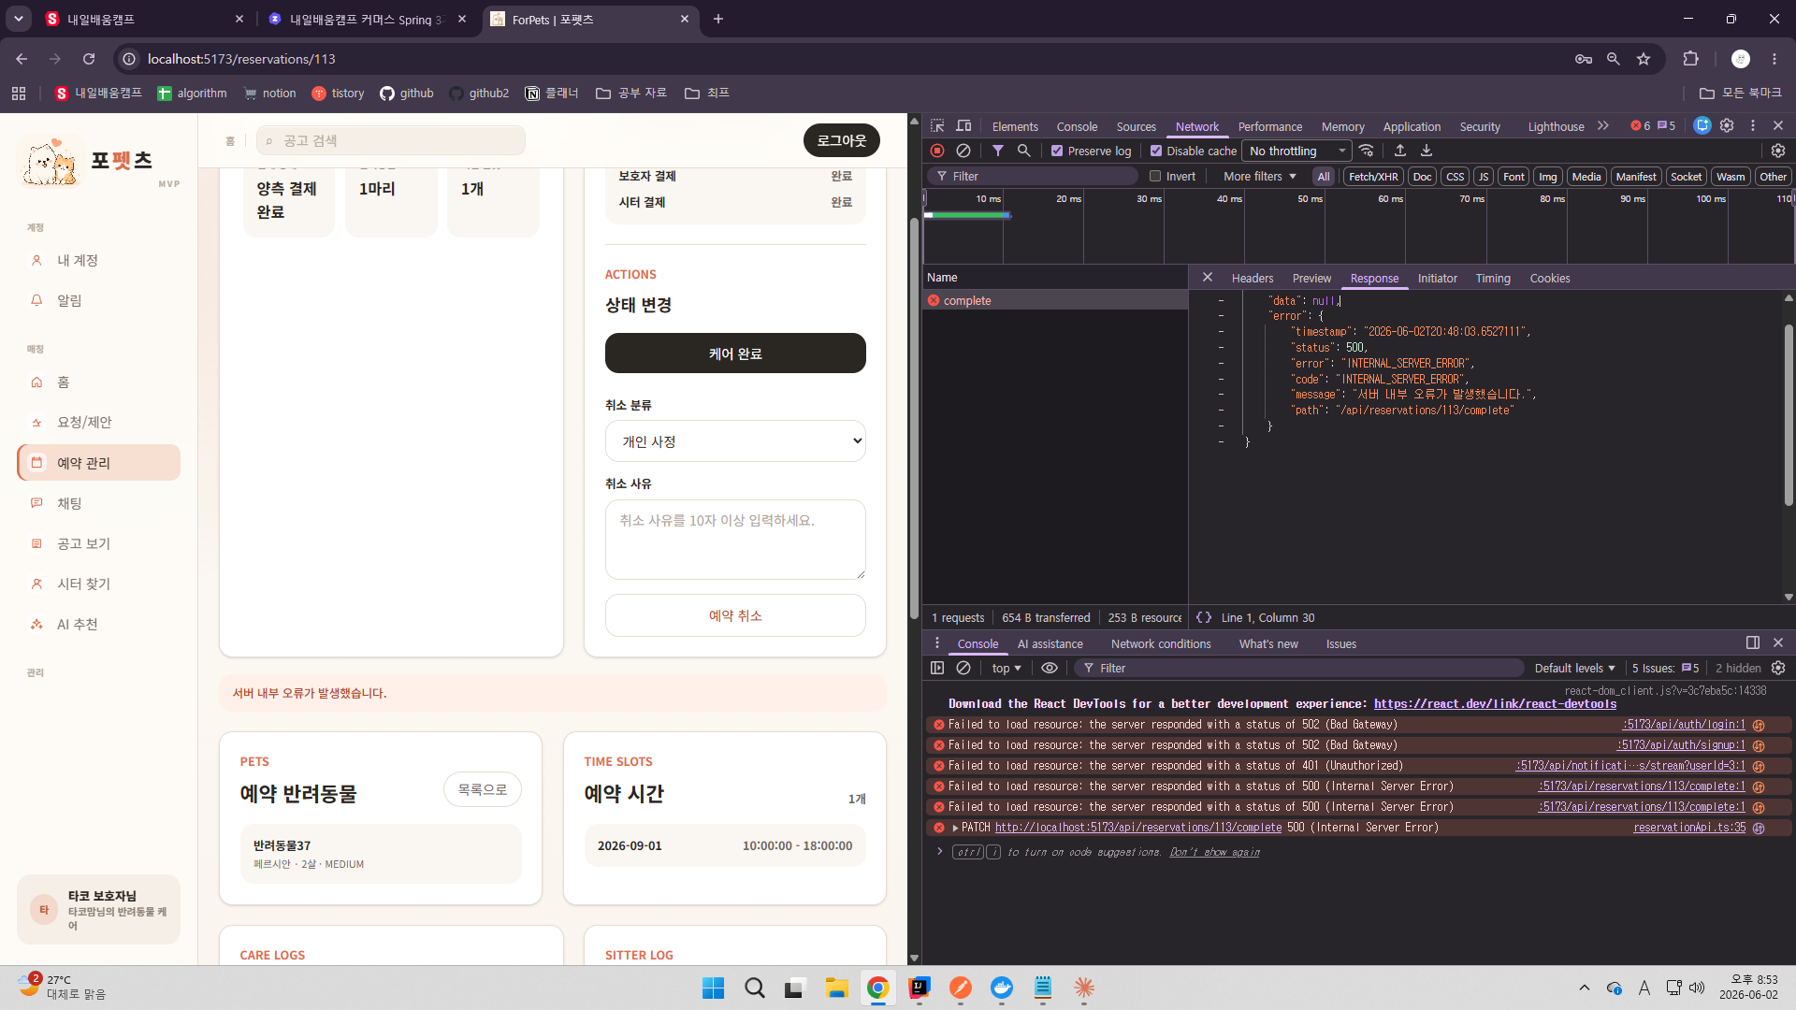
Task: Switch to Network conditions drawer tab
Action: (x=1161, y=643)
